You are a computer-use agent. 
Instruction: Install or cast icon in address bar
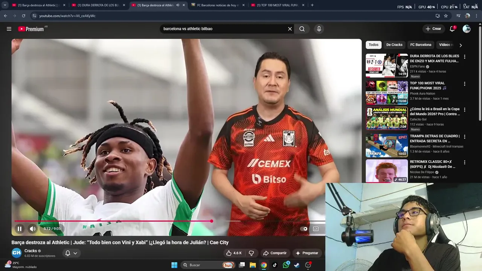[438, 16]
